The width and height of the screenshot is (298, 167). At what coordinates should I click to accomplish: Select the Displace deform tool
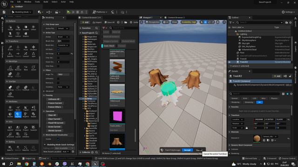[x=26, y=34]
